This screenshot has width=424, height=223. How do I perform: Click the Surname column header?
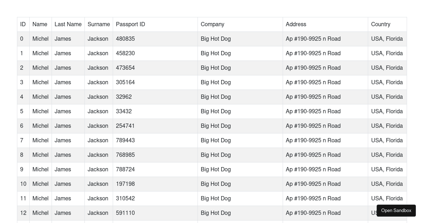pyautogui.click(x=99, y=24)
